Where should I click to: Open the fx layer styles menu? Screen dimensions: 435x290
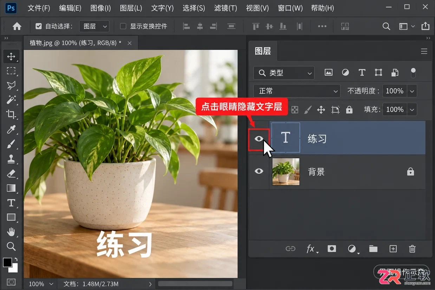(x=312, y=249)
